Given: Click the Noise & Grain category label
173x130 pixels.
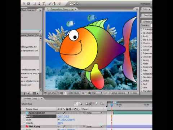Looking at the screenshot, I should coord(147,67).
